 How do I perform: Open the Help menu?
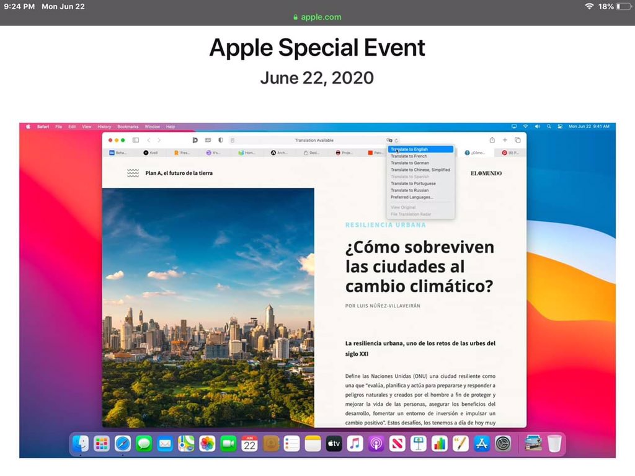click(x=171, y=126)
